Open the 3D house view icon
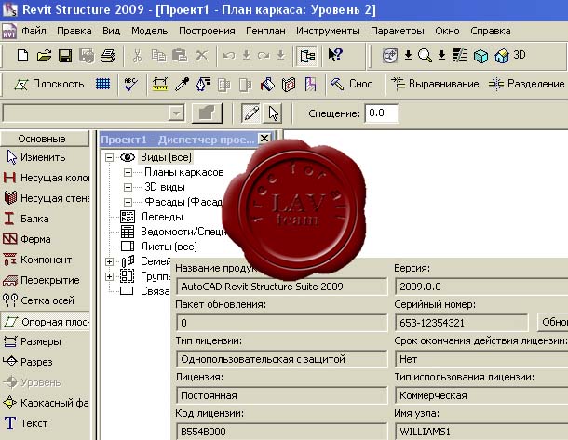Image resolution: width=568 pixels, height=440 pixels. 502,56
